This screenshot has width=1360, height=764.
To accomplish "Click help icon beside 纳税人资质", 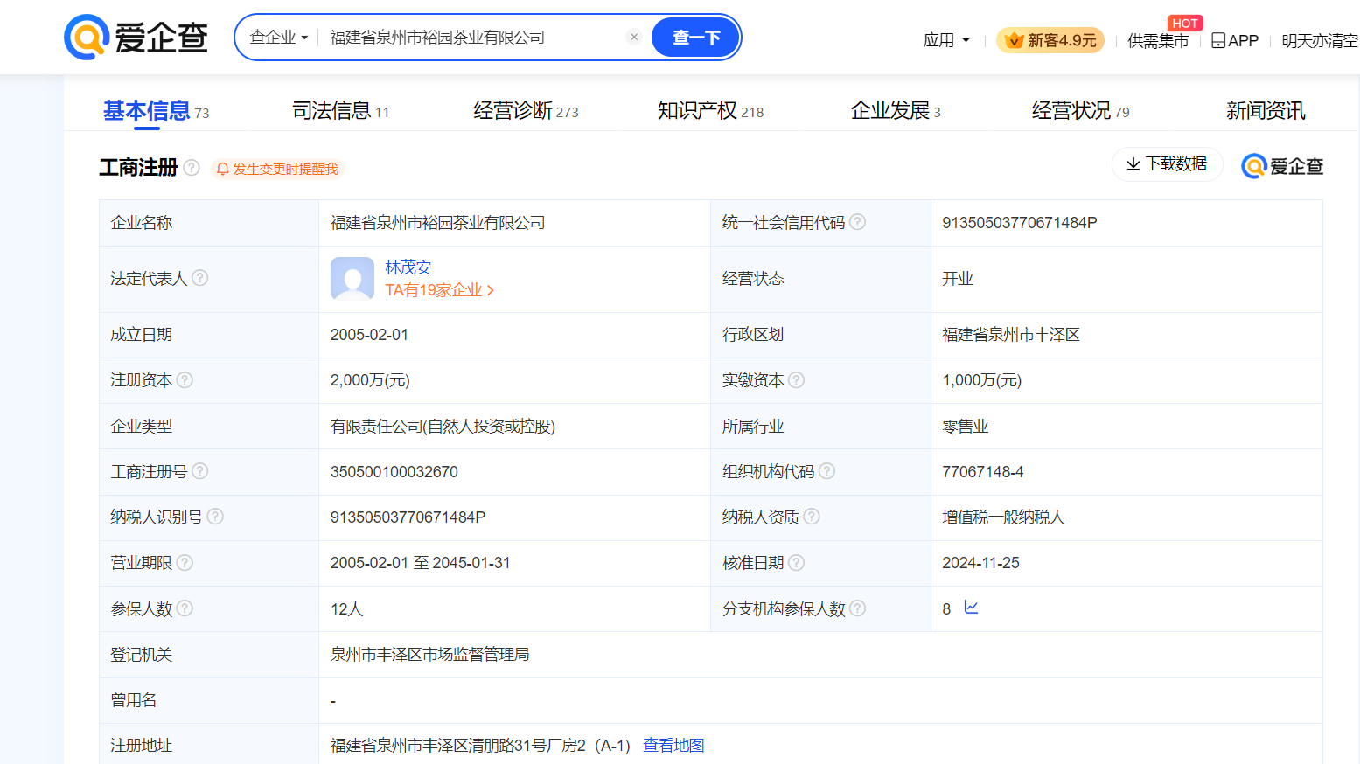I will point(812,517).
